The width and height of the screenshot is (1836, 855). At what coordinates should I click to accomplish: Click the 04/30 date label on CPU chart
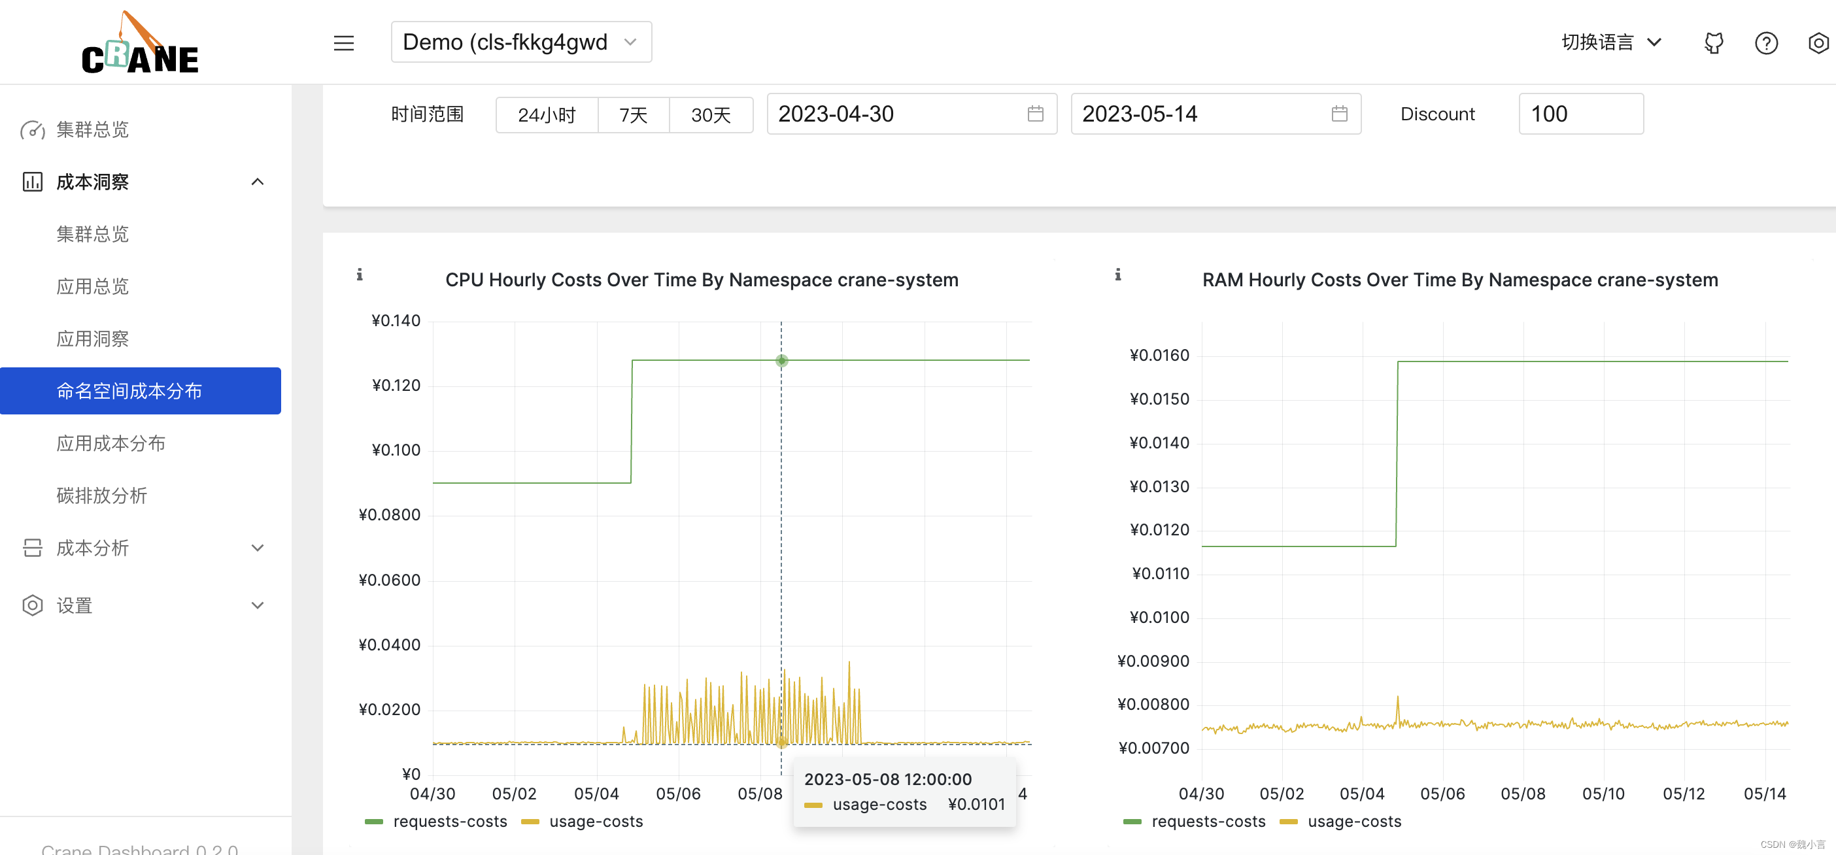(432, 793)
